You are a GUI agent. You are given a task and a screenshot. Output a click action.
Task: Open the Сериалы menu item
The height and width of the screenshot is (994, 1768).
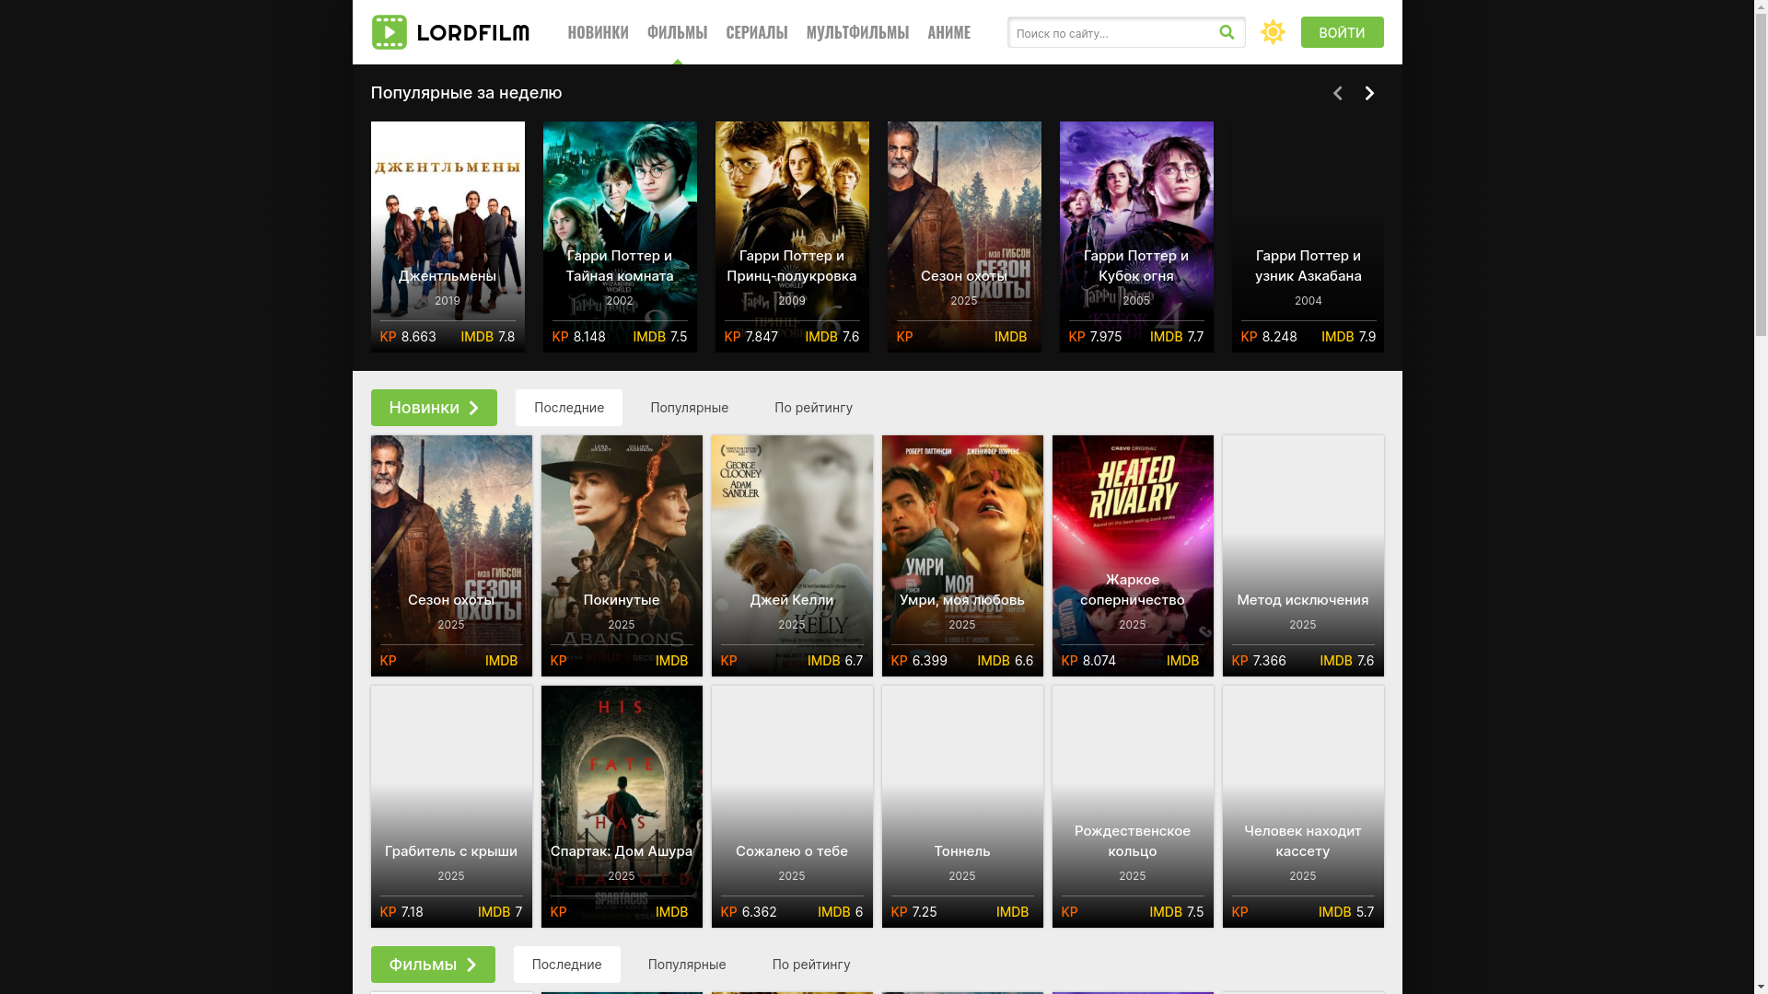point(756,32)
